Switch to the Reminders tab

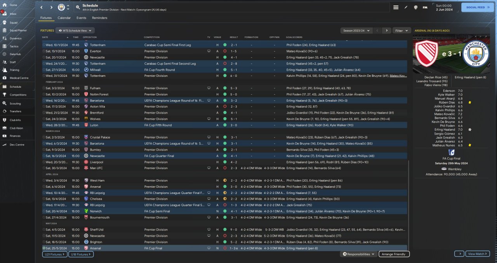tap(99, 18)
